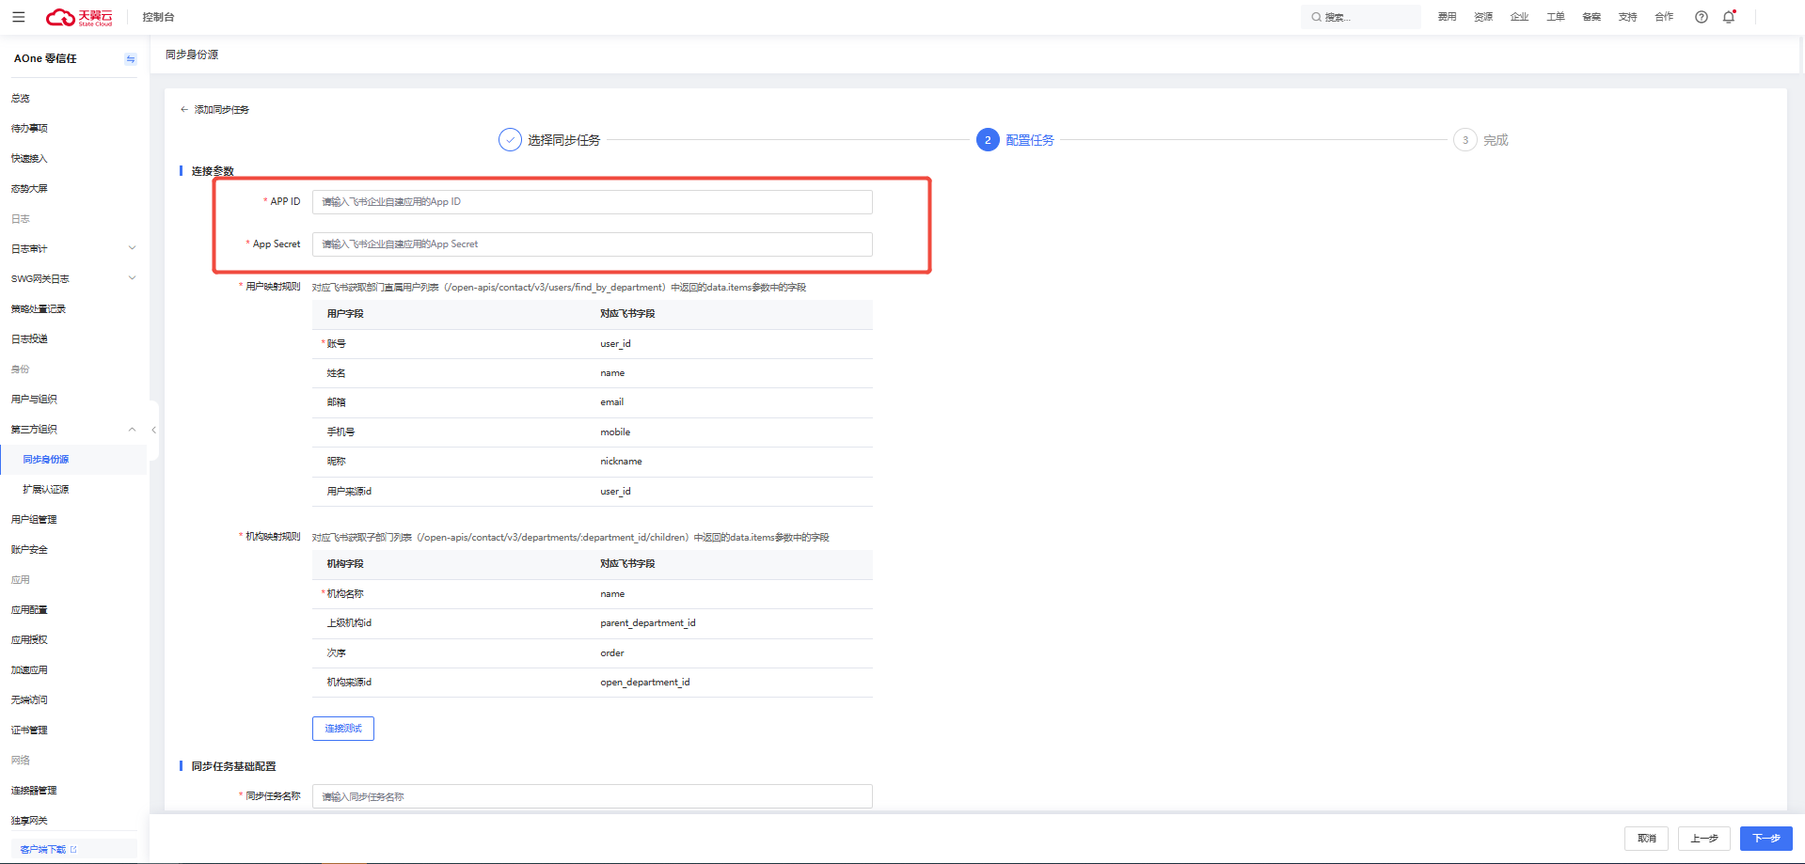Open the help question mark icon
Viewport: 1805px width, 864px height.
pos(1701,17)
